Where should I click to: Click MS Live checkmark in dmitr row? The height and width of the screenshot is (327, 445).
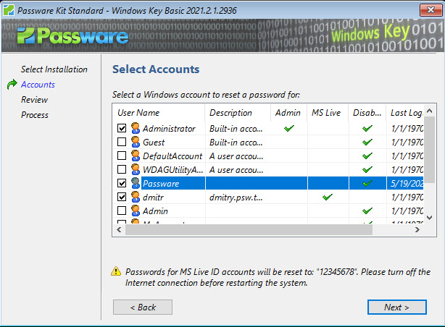point(328,197)
